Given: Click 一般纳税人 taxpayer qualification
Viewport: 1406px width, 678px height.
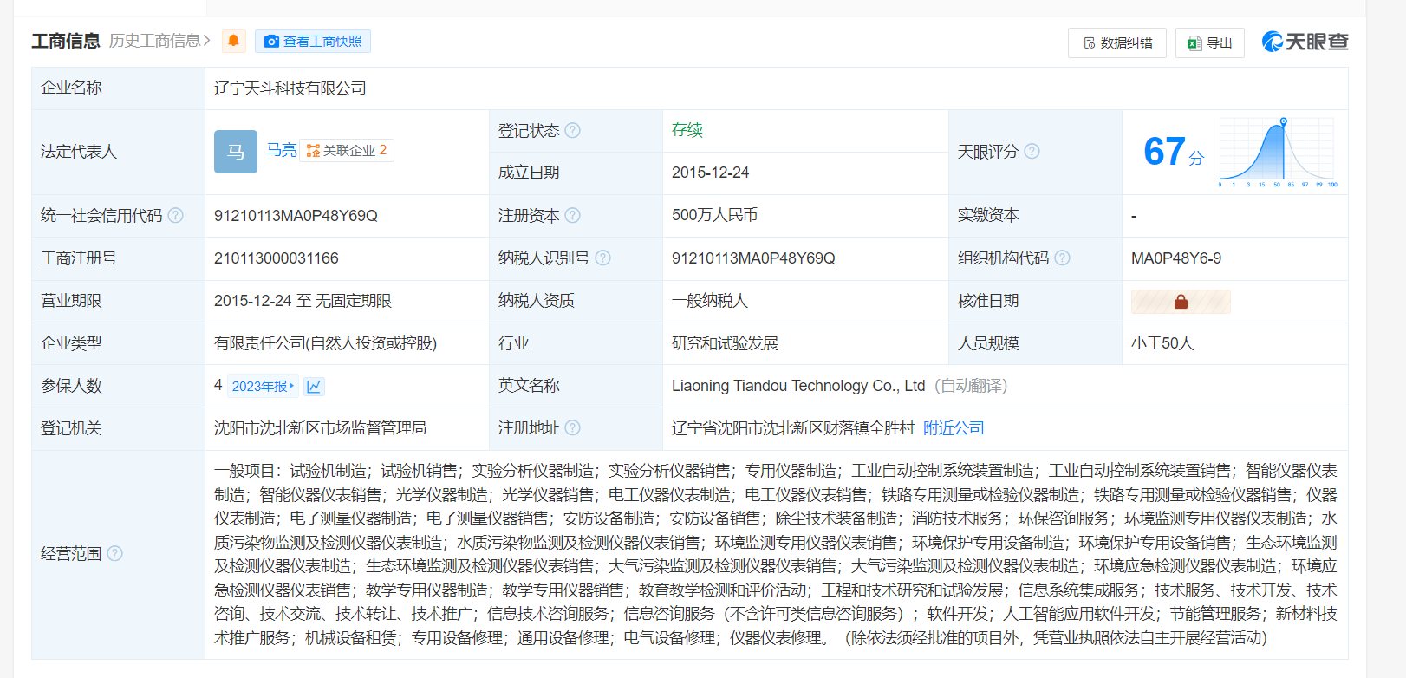Looking at the screenshot, I should (x=710, y=300).
